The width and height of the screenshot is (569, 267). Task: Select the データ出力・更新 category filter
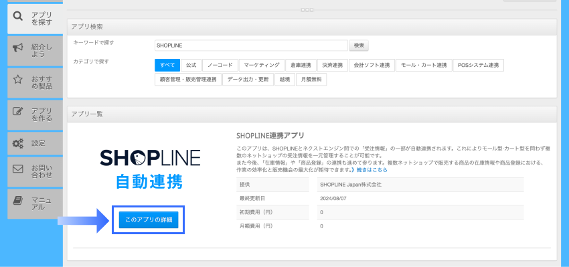[x=248, y=80]
